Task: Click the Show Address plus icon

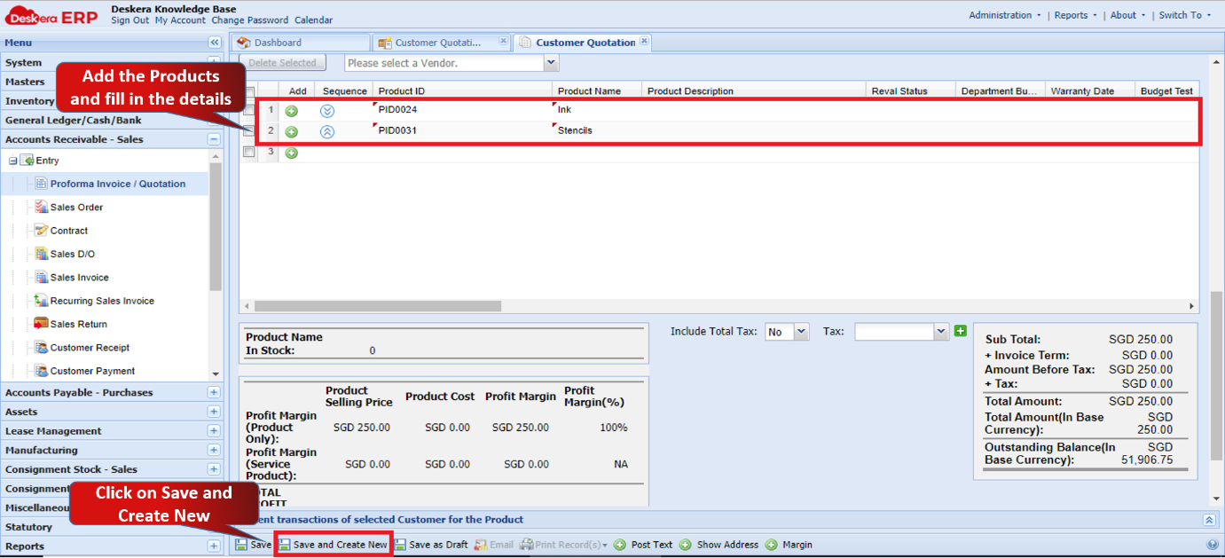Action: (x=686, y=545)
